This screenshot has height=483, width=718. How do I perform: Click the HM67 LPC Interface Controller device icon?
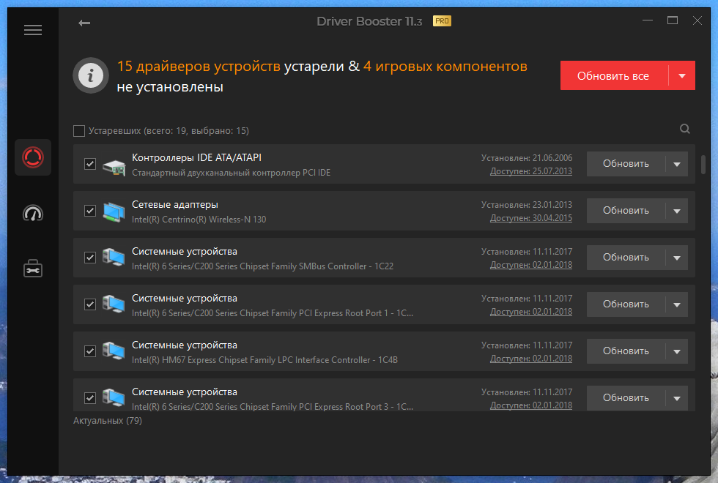click(114, 351)
